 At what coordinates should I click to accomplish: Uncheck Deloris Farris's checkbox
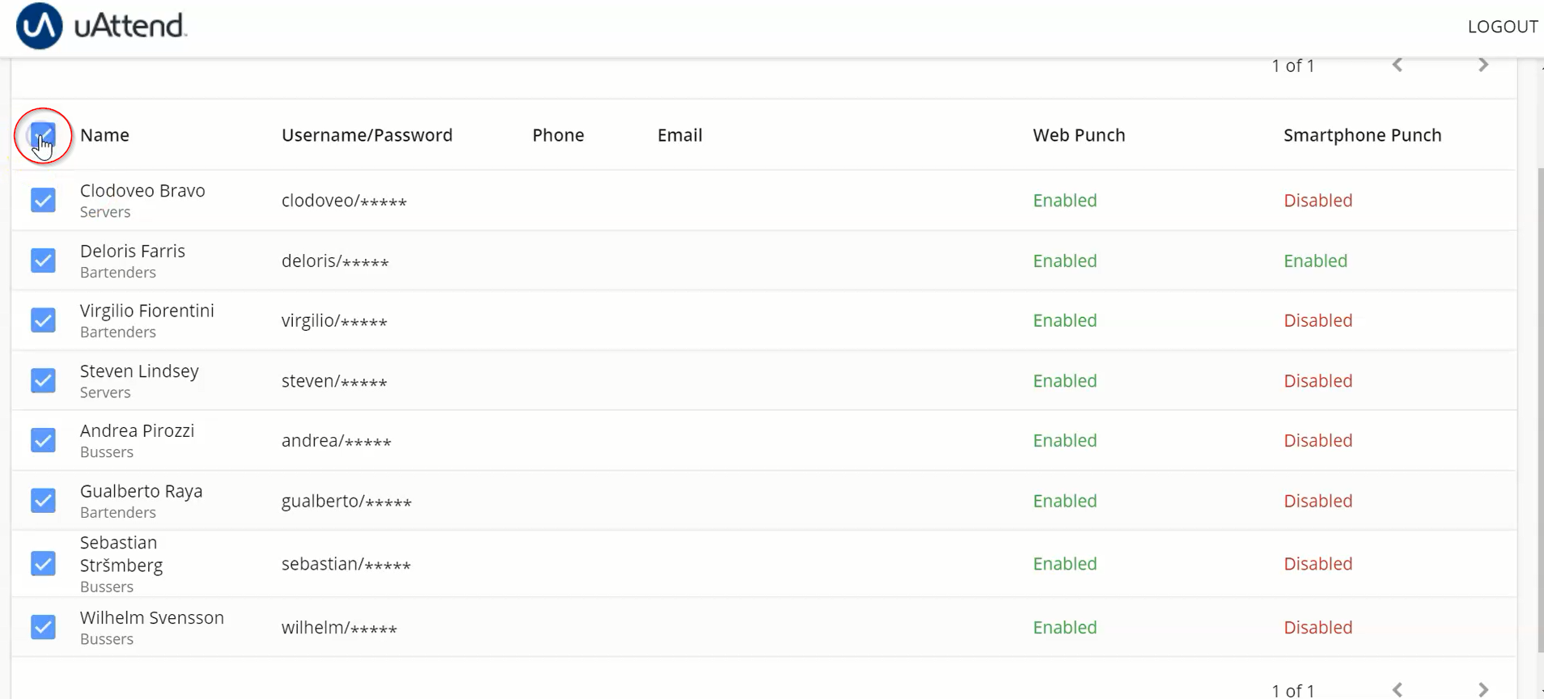[x=43, y=261]
